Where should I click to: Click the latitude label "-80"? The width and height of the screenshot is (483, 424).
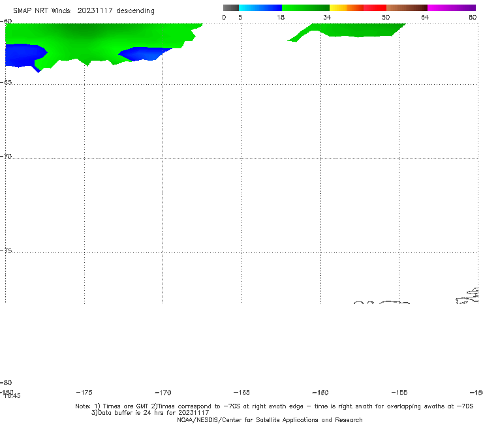point(6,382)
